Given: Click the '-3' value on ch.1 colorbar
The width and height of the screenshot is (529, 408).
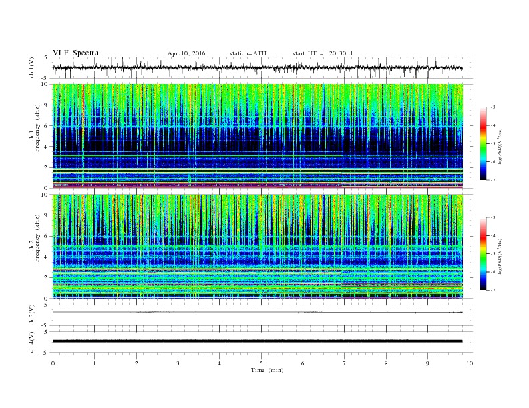Looking at the screenshot, I should click(x=492, y=107).
